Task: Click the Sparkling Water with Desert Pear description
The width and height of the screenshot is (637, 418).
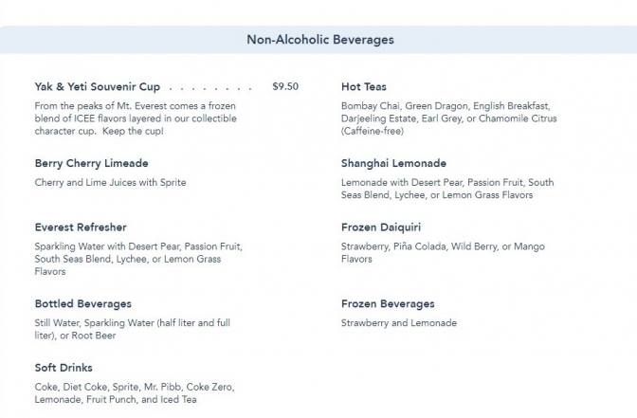Action: coord(138,259)
